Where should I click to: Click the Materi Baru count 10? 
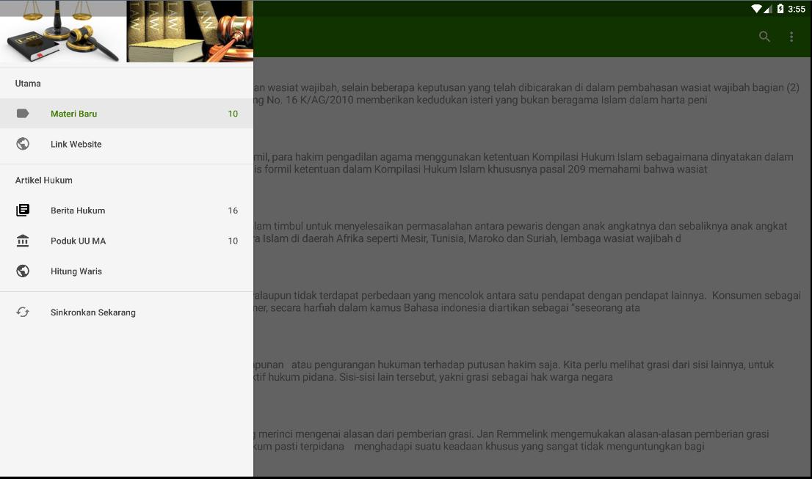point(233,114)
